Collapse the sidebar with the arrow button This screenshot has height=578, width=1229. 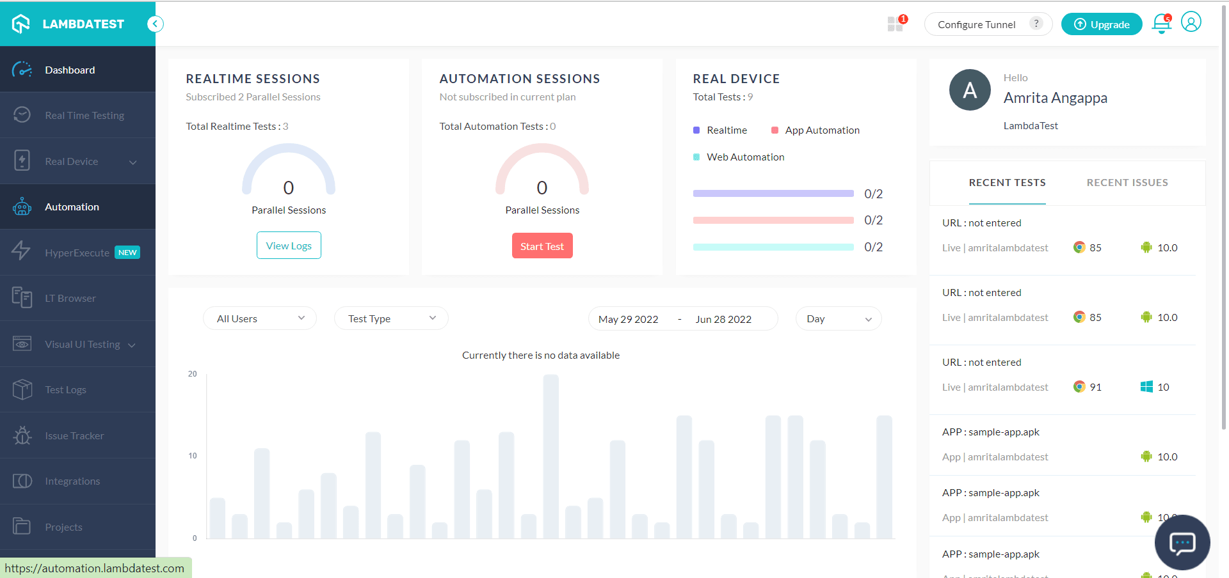click(155, 24)
